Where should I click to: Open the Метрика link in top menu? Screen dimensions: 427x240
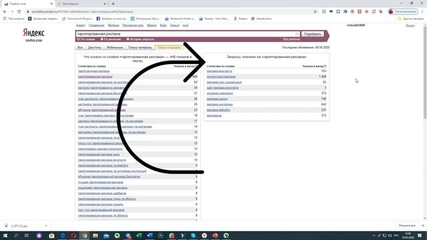tap(113, 25)
